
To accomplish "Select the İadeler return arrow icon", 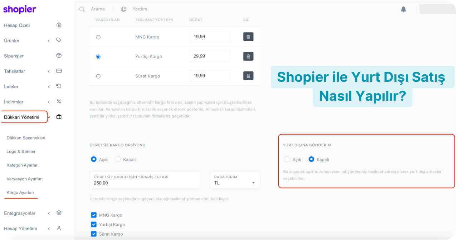I will (x=59, y=86).
